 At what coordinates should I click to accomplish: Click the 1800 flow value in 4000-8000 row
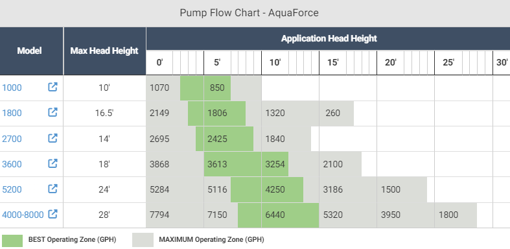pyautogui.click(x=448, y=215)
